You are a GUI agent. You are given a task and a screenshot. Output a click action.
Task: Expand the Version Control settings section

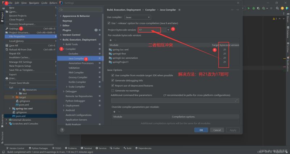click(x=61, y=35)
